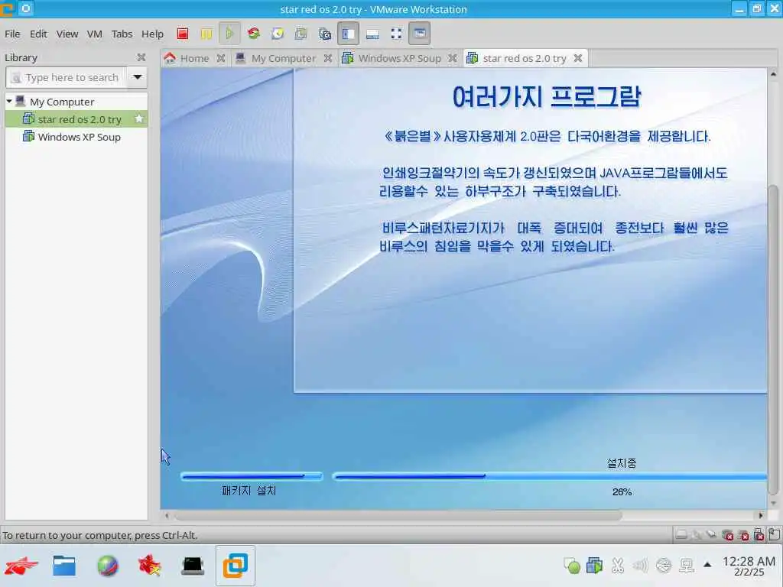Click the green power on VM toolbar icon
Viewport: 783px width, 587px height.
pos(229,34)
